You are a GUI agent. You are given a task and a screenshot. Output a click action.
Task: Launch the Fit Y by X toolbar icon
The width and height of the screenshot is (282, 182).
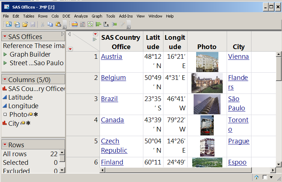(106, 24)
